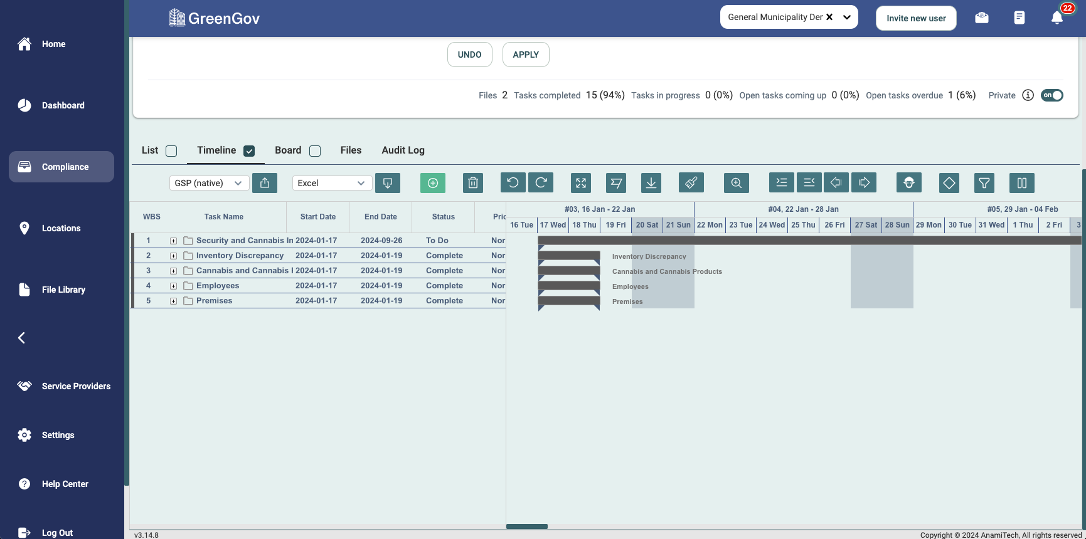
Task: Click the Invite new user button
Action: coord(915,18)
